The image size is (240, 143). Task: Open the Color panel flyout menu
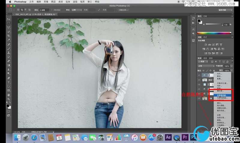coord(232,16)
